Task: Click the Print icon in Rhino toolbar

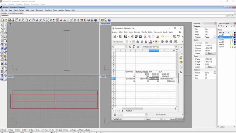Action: 13,20
